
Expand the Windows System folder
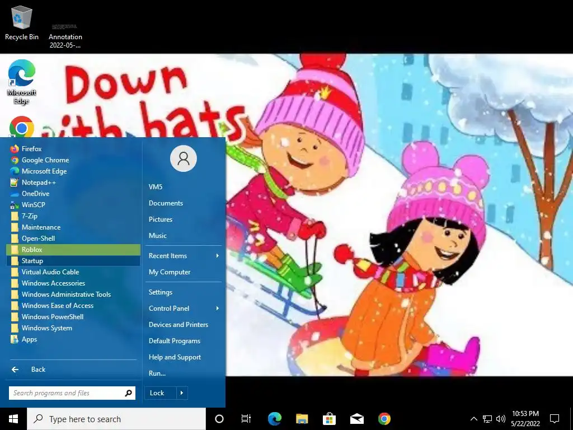73,328
